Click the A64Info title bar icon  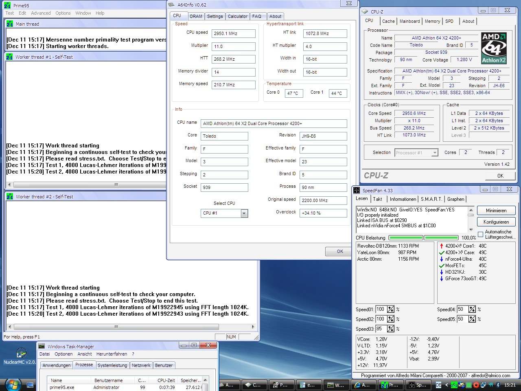tap(172, 4)
